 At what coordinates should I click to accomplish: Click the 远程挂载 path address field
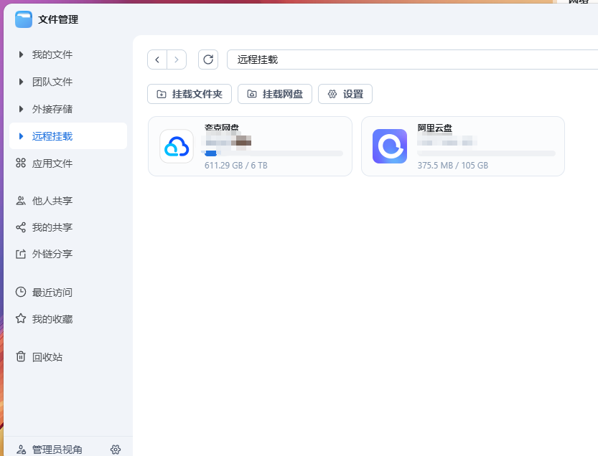click(x=409, y=60)
